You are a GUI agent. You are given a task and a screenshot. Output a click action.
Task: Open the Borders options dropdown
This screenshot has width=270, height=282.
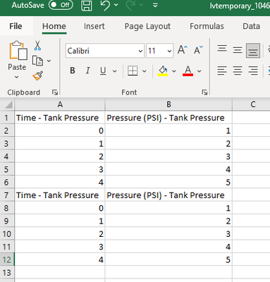coord(145,70)
